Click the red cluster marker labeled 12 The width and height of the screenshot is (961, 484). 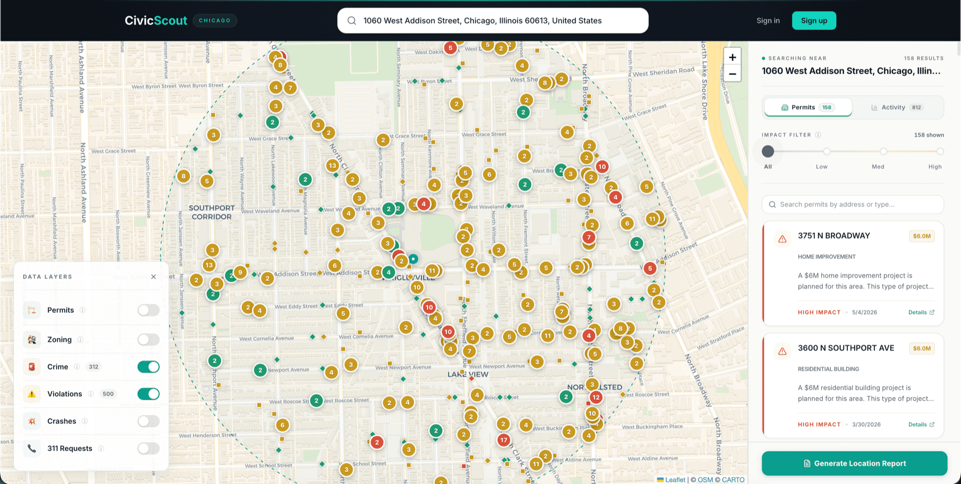596,397
